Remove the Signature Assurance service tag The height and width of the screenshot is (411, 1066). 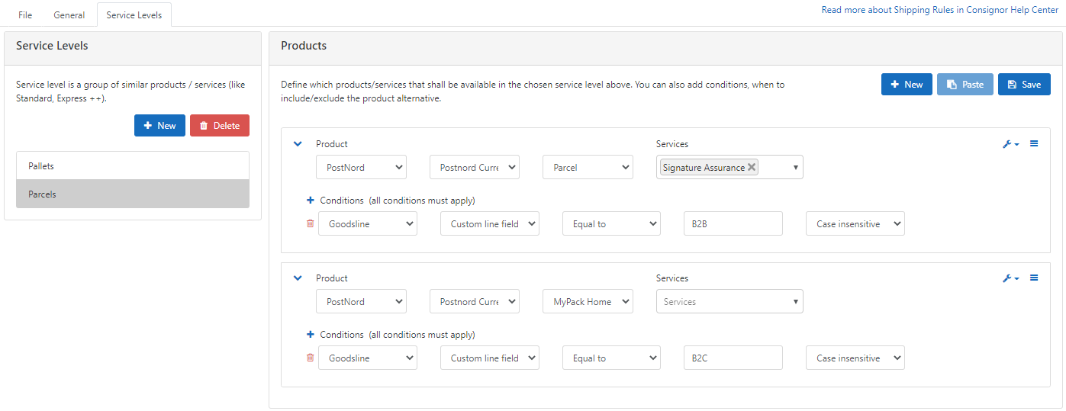pyautogui.click(x=751, y=168)
